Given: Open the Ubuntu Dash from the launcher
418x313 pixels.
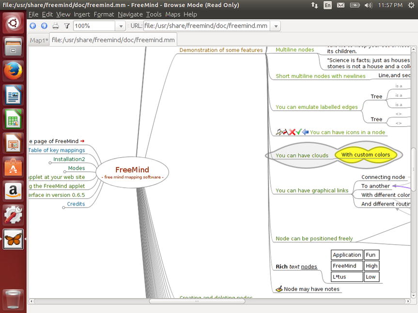Looking at the screenshot, I should 13,23.
